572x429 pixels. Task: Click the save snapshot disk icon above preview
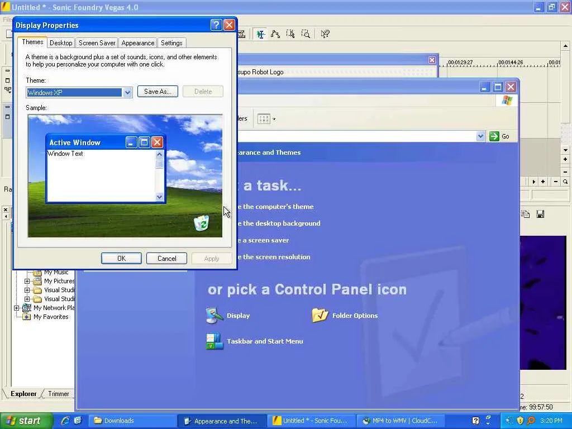tap(540, 214)
